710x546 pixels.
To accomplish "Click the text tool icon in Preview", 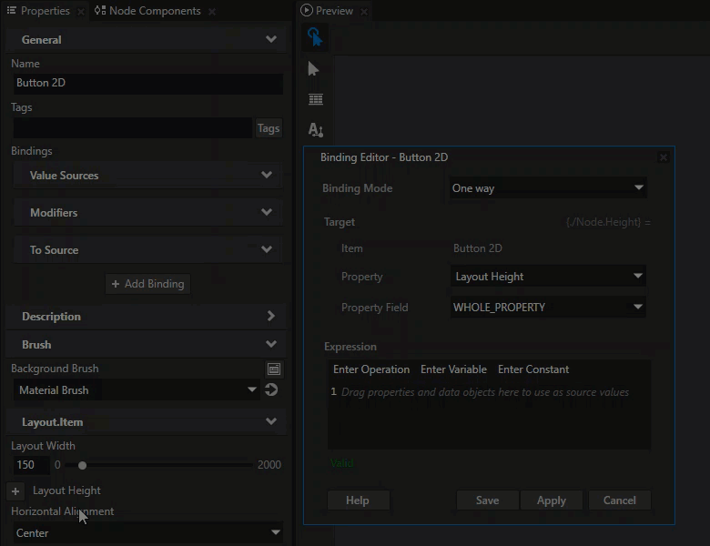I will (x=315, y=130).
